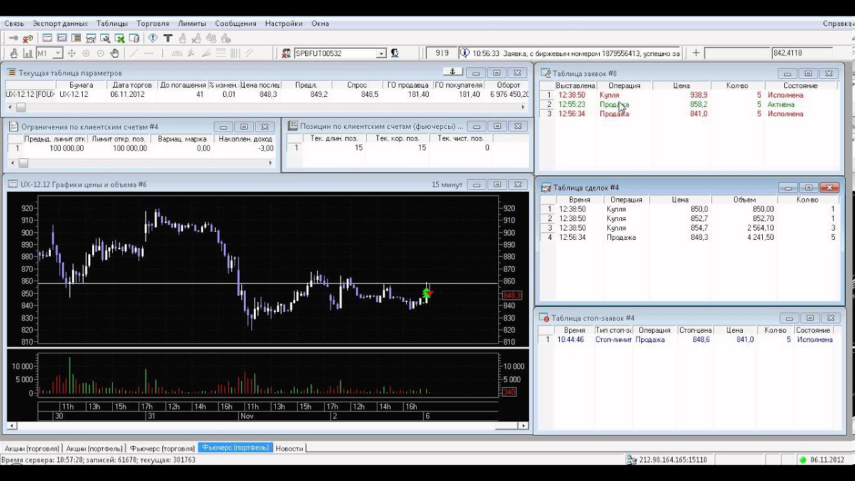855x481 pixels.
Task: Select order row 12:56:34 with price 841,0
Action: 688,114
